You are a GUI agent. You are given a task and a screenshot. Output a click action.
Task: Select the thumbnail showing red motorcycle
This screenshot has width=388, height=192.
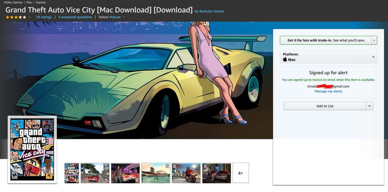[x=186, y=173]
